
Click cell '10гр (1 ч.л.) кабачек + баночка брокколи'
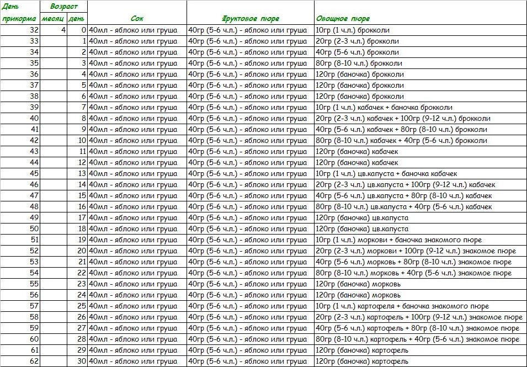(420, 108)
